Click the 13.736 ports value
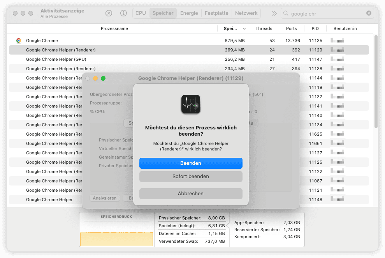 click(x=293, y=41)
